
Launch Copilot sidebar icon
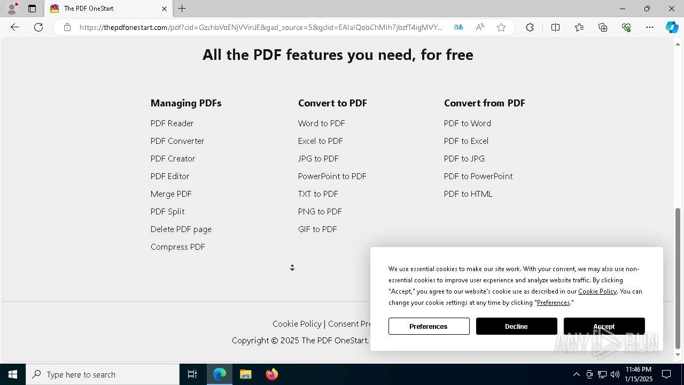coord(672,27)
